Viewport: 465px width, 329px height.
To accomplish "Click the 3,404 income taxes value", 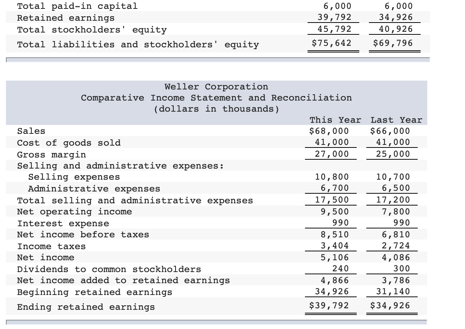I will tap(335, 246).
